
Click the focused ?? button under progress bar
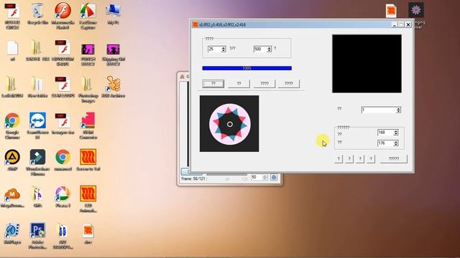[x=213, y=84]
